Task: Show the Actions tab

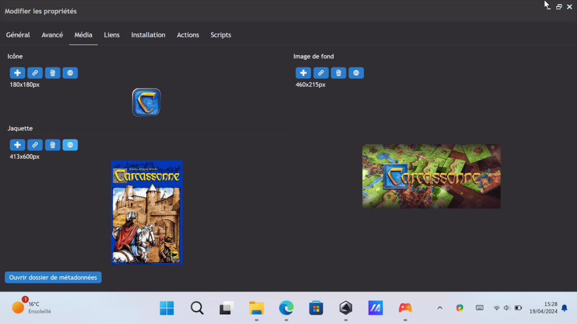Action: [188, 35]
